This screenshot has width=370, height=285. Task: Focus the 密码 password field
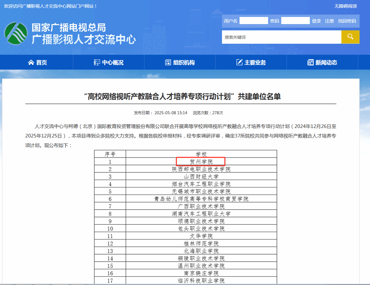[x=295, y=21]
